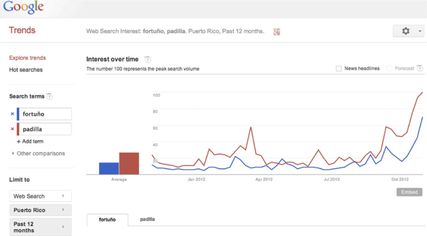Toggle the Forecast checkbox
This screenshot has width=427, height=236.
[389, 68]
